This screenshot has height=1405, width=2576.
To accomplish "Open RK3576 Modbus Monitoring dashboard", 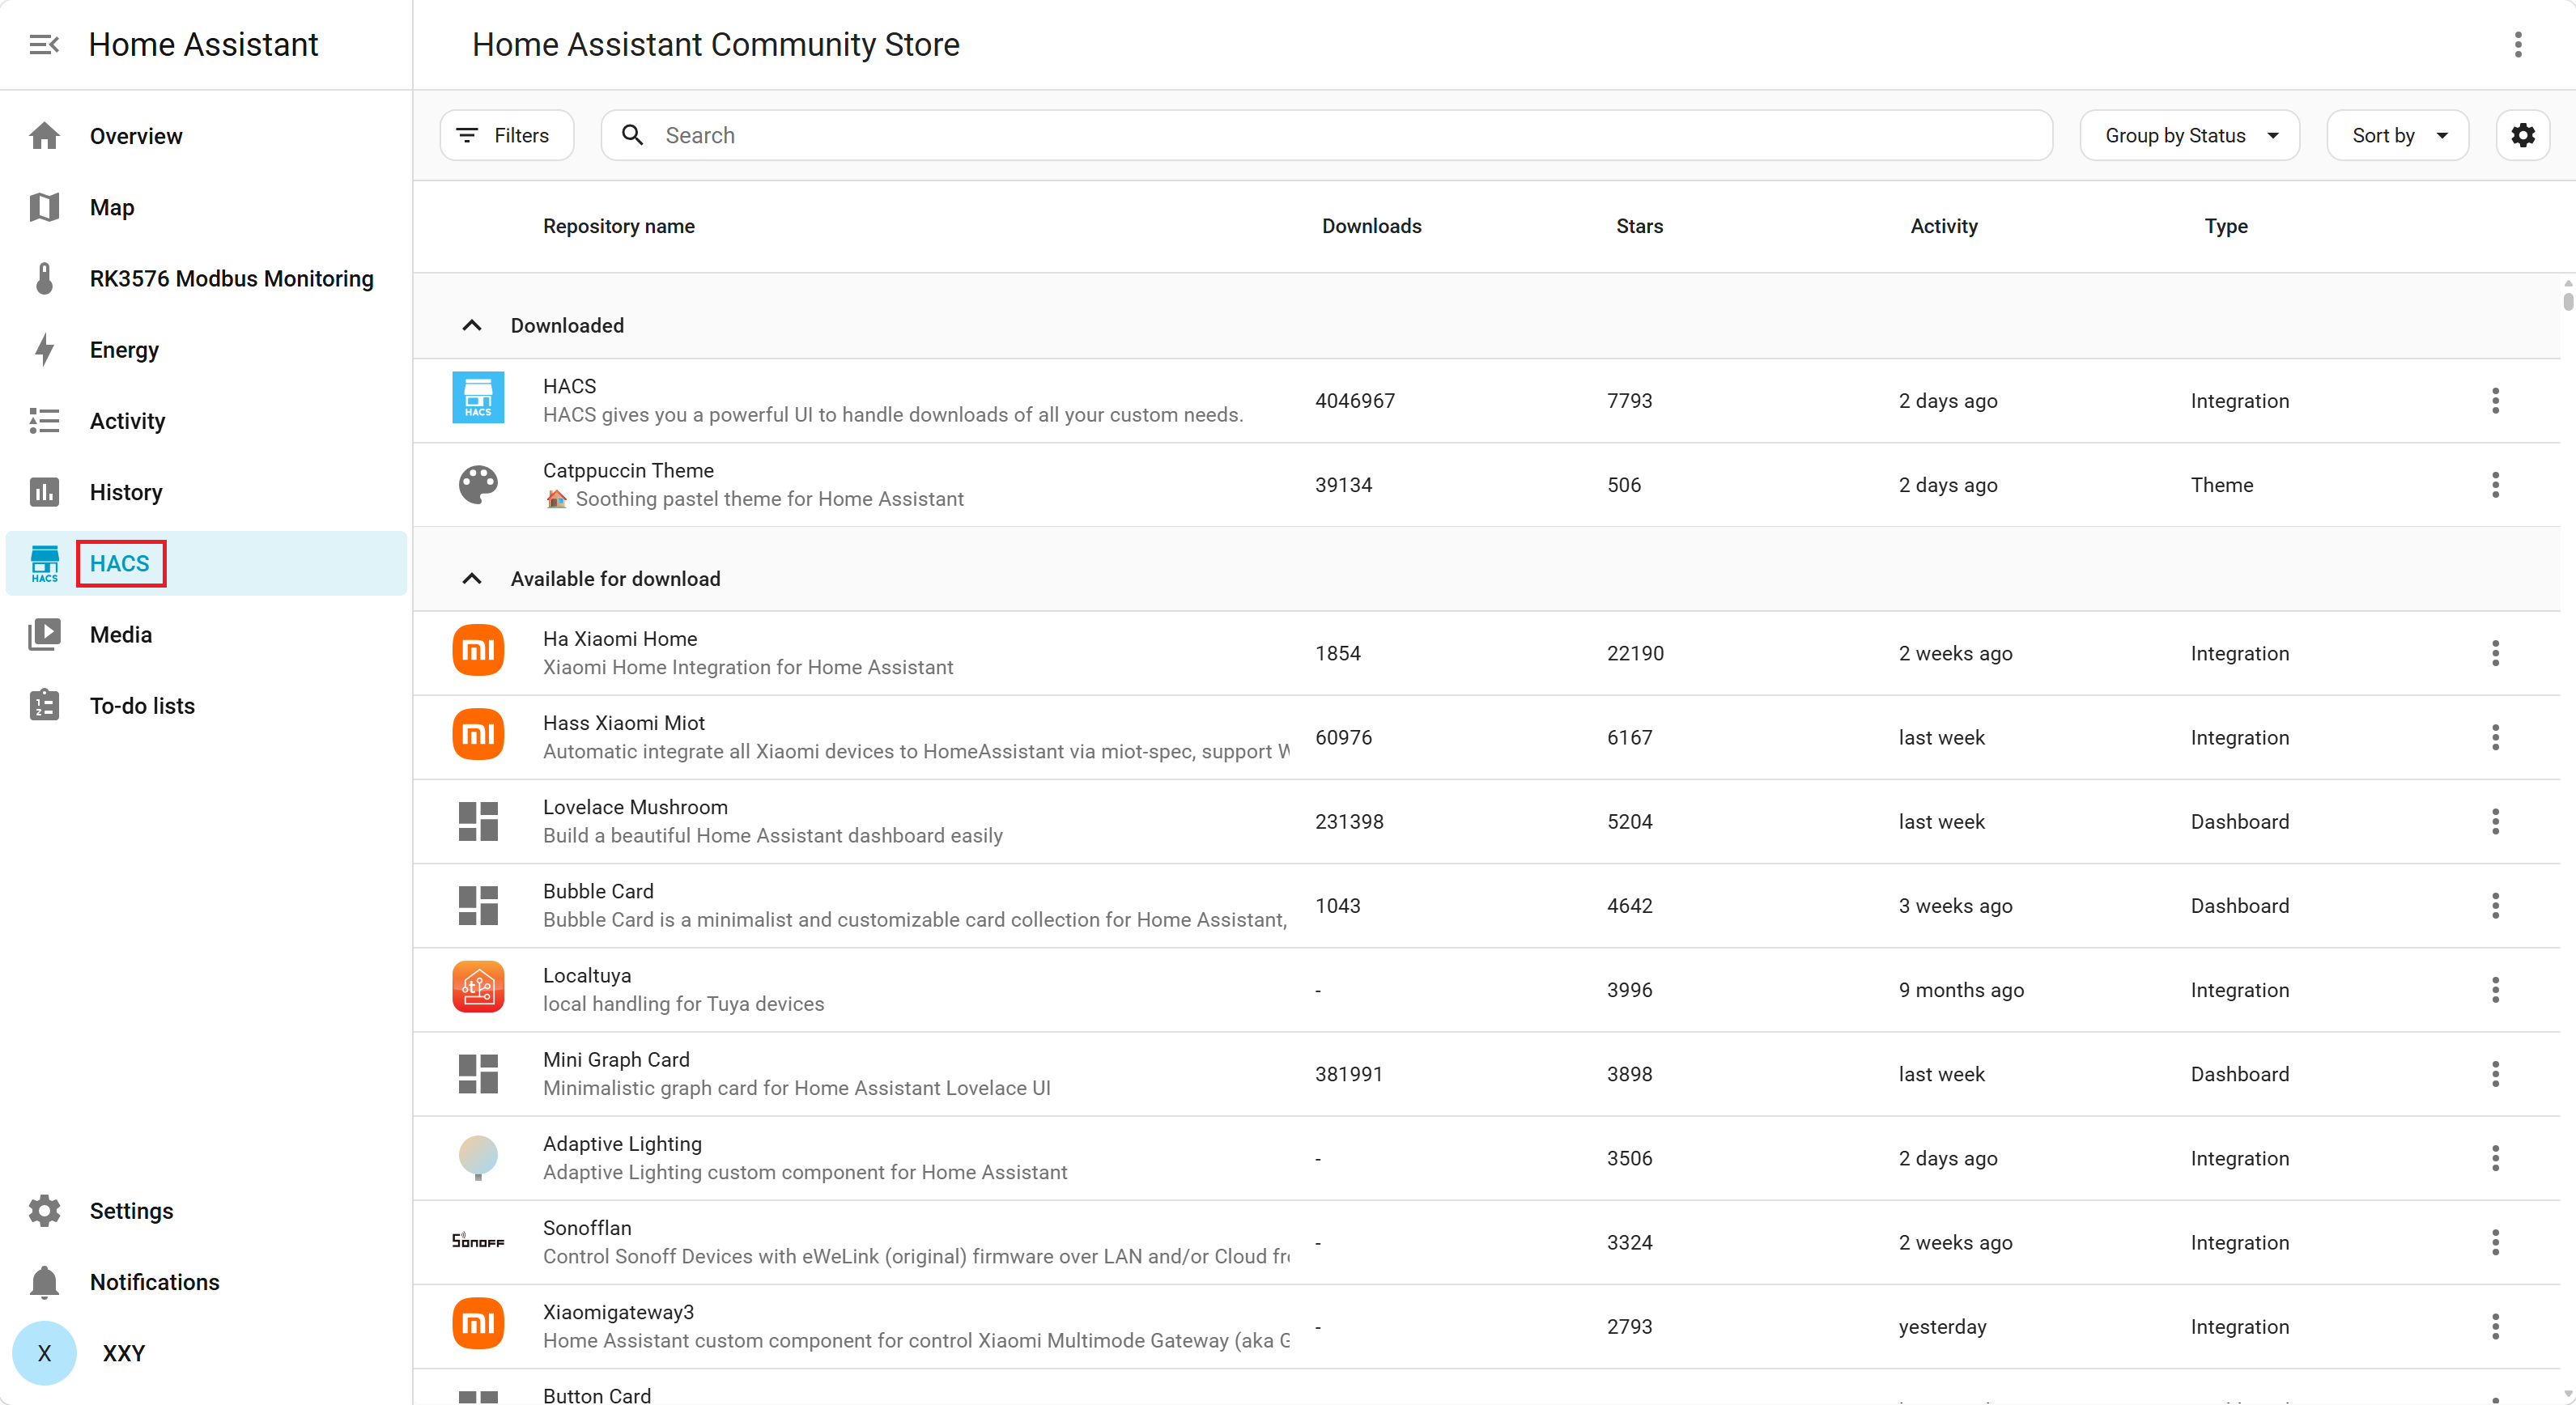I will [205, 278].
